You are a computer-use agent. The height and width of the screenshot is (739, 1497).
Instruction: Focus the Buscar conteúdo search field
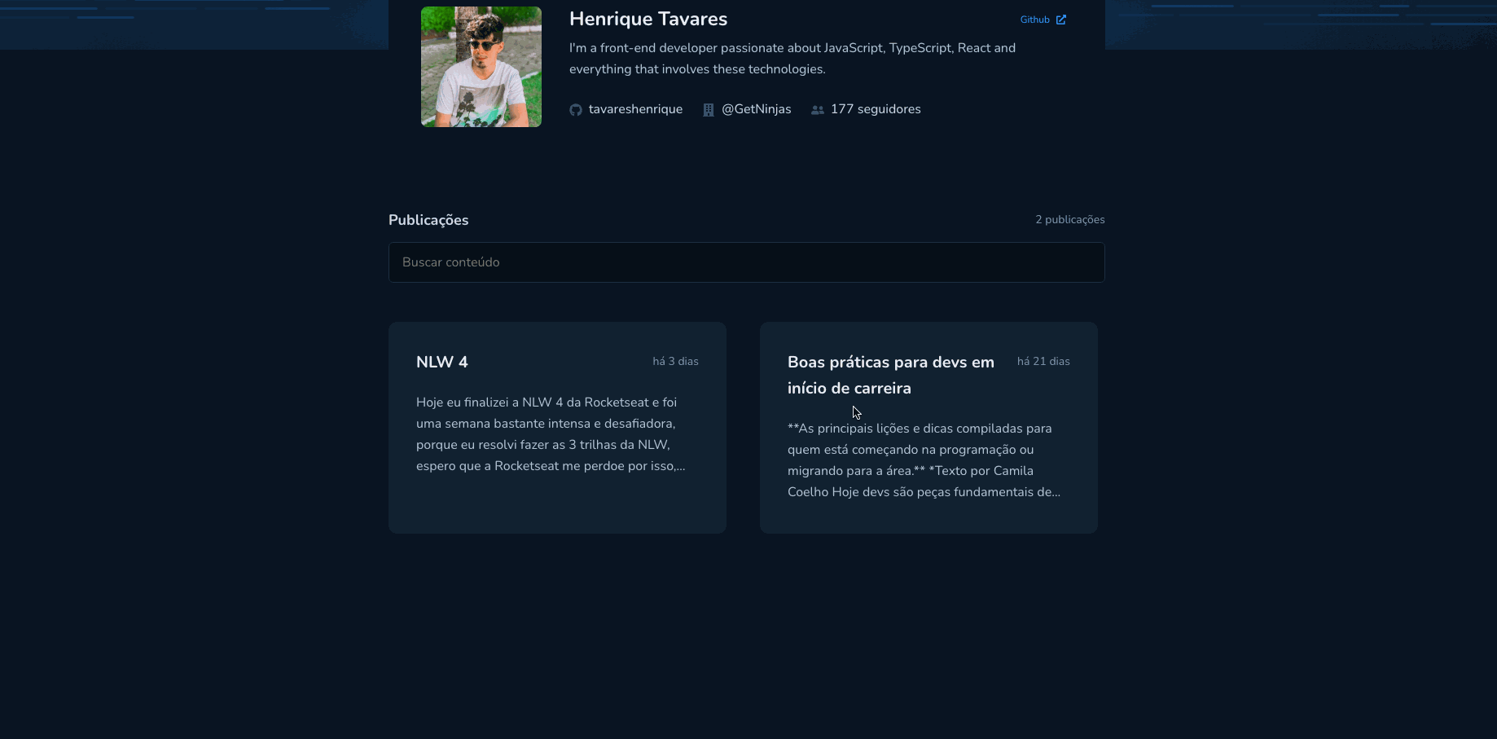coord(747,262)
